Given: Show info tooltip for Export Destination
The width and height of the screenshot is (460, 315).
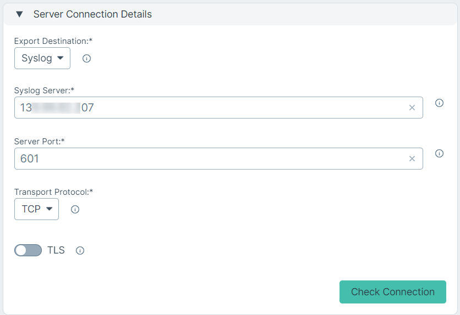Looking at the screenshot, I should [x=86, y=59].
